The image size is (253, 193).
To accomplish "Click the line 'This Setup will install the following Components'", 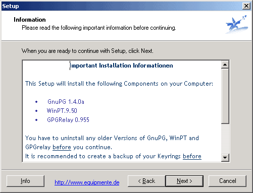I will 119,84.
